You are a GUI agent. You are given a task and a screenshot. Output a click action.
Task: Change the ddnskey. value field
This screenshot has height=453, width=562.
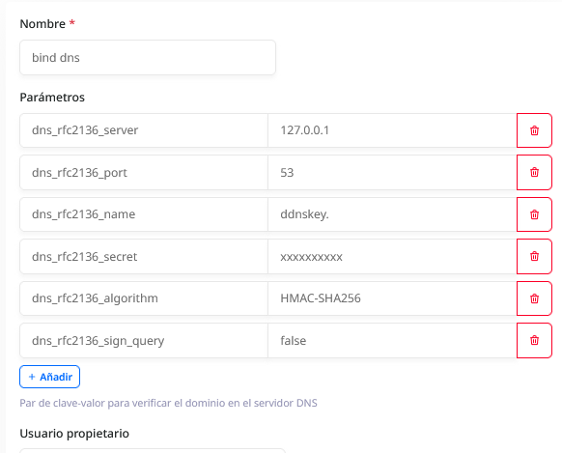tap(392, 214)
